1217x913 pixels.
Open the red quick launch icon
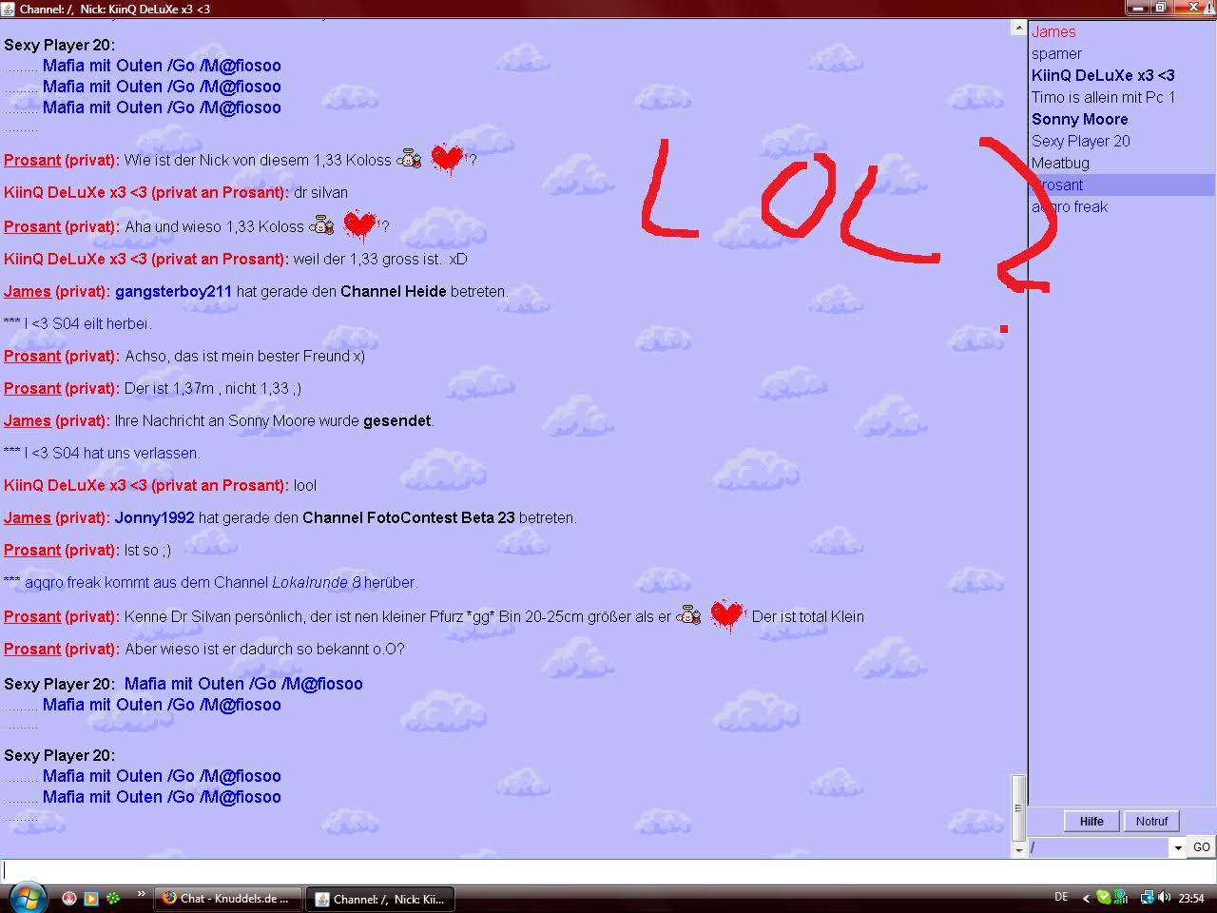pos(69,898)
